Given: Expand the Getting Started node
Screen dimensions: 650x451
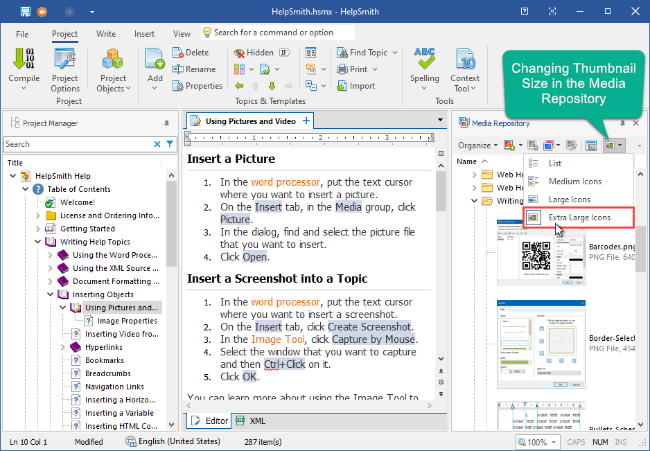Looking at the screenshot, I should point(37,229).
